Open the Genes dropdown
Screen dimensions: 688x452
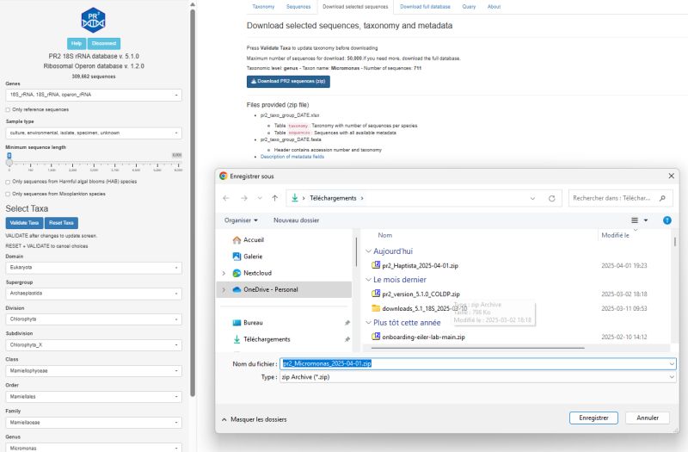tap(94, 95)
